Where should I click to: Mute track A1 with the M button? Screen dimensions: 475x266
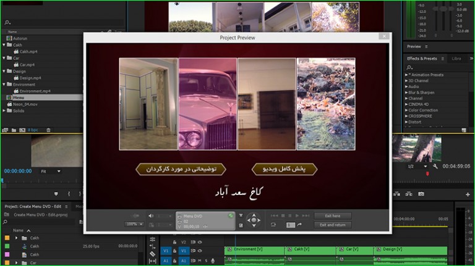point(200,260)
